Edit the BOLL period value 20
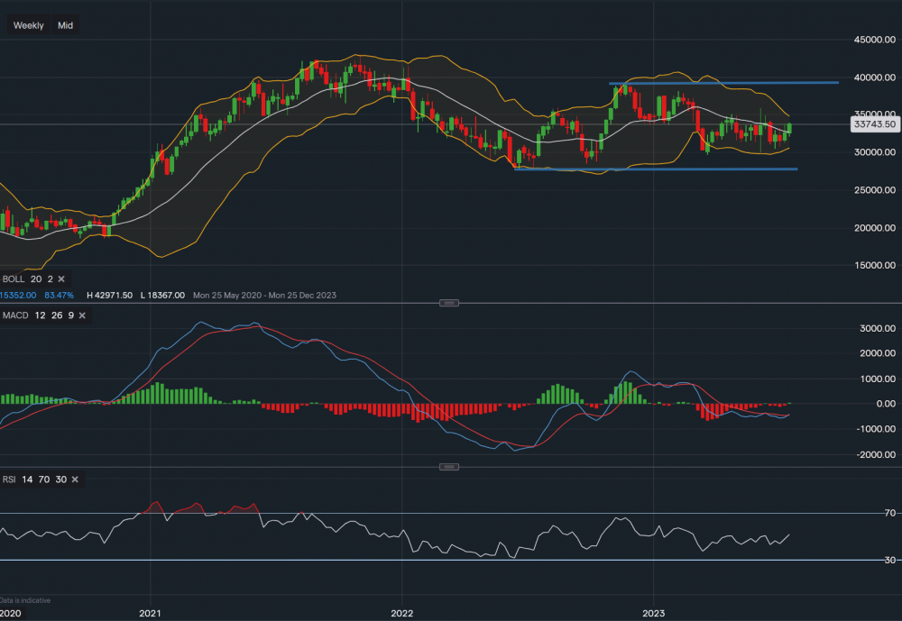The image size is (902, 621). click(35, 279)
